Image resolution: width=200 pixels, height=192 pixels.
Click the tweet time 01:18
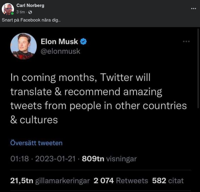[x=19, y=159]
